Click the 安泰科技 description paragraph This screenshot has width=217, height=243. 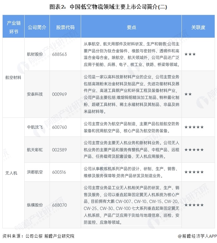pyautogui.click(x=132, y=94)
